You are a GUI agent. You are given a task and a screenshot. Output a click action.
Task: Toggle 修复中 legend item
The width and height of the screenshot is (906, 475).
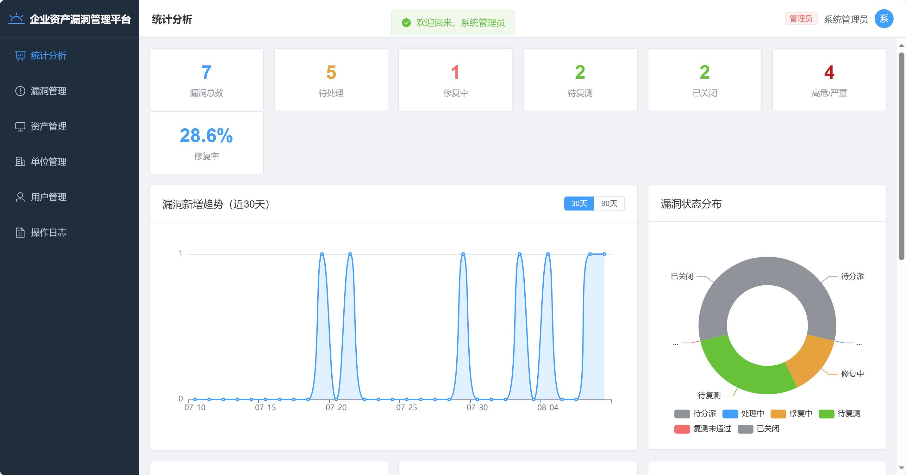point(791,413)
